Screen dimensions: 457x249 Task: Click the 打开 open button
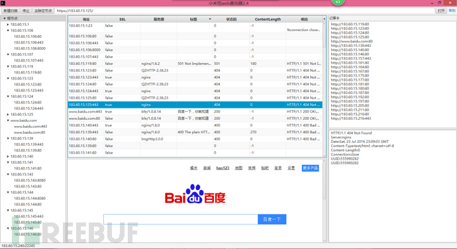[441, 11]
